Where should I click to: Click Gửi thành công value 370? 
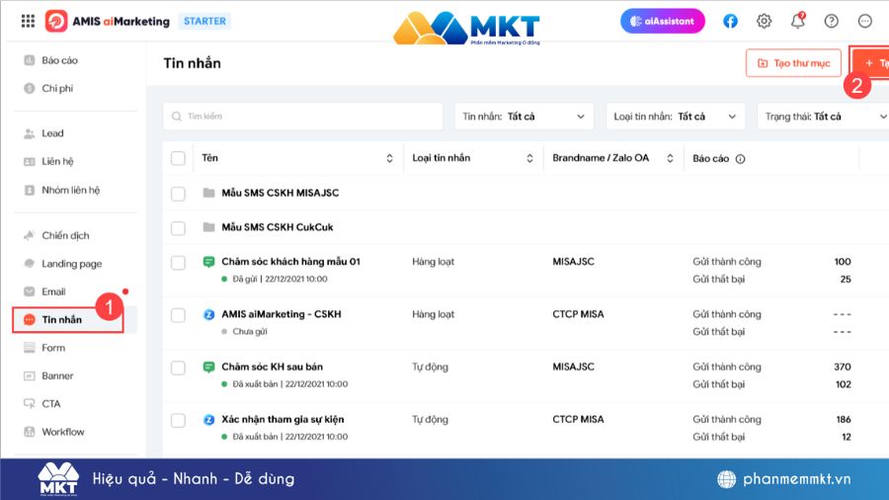click(x=843, y=367)
